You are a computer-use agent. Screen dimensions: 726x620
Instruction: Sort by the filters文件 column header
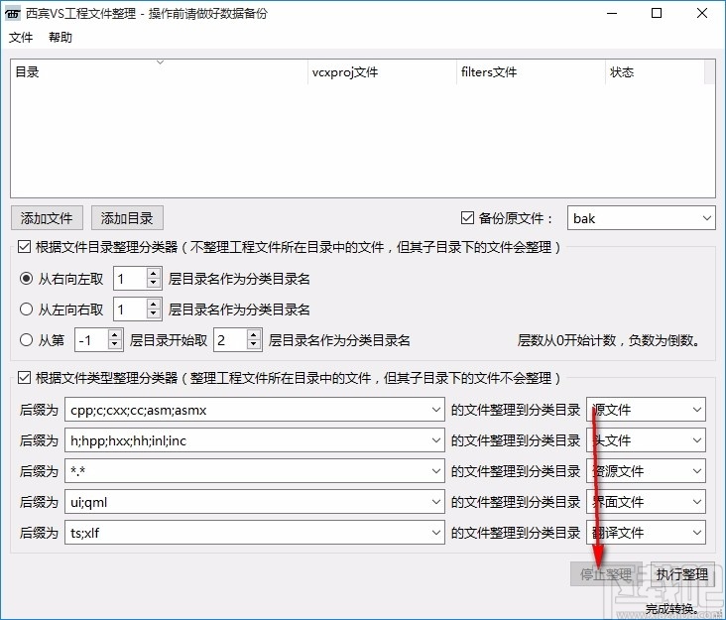(531, 72)
